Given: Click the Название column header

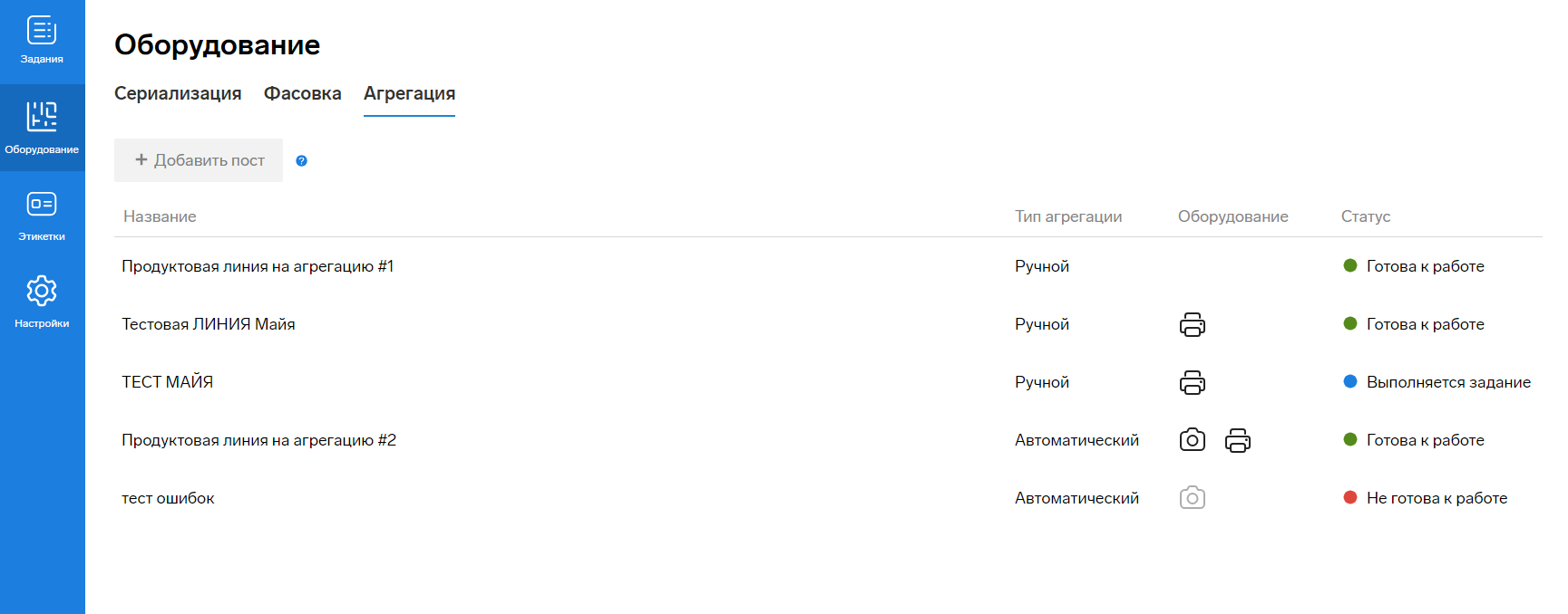Looking at the screenshot, I should [x=160, y=216].
